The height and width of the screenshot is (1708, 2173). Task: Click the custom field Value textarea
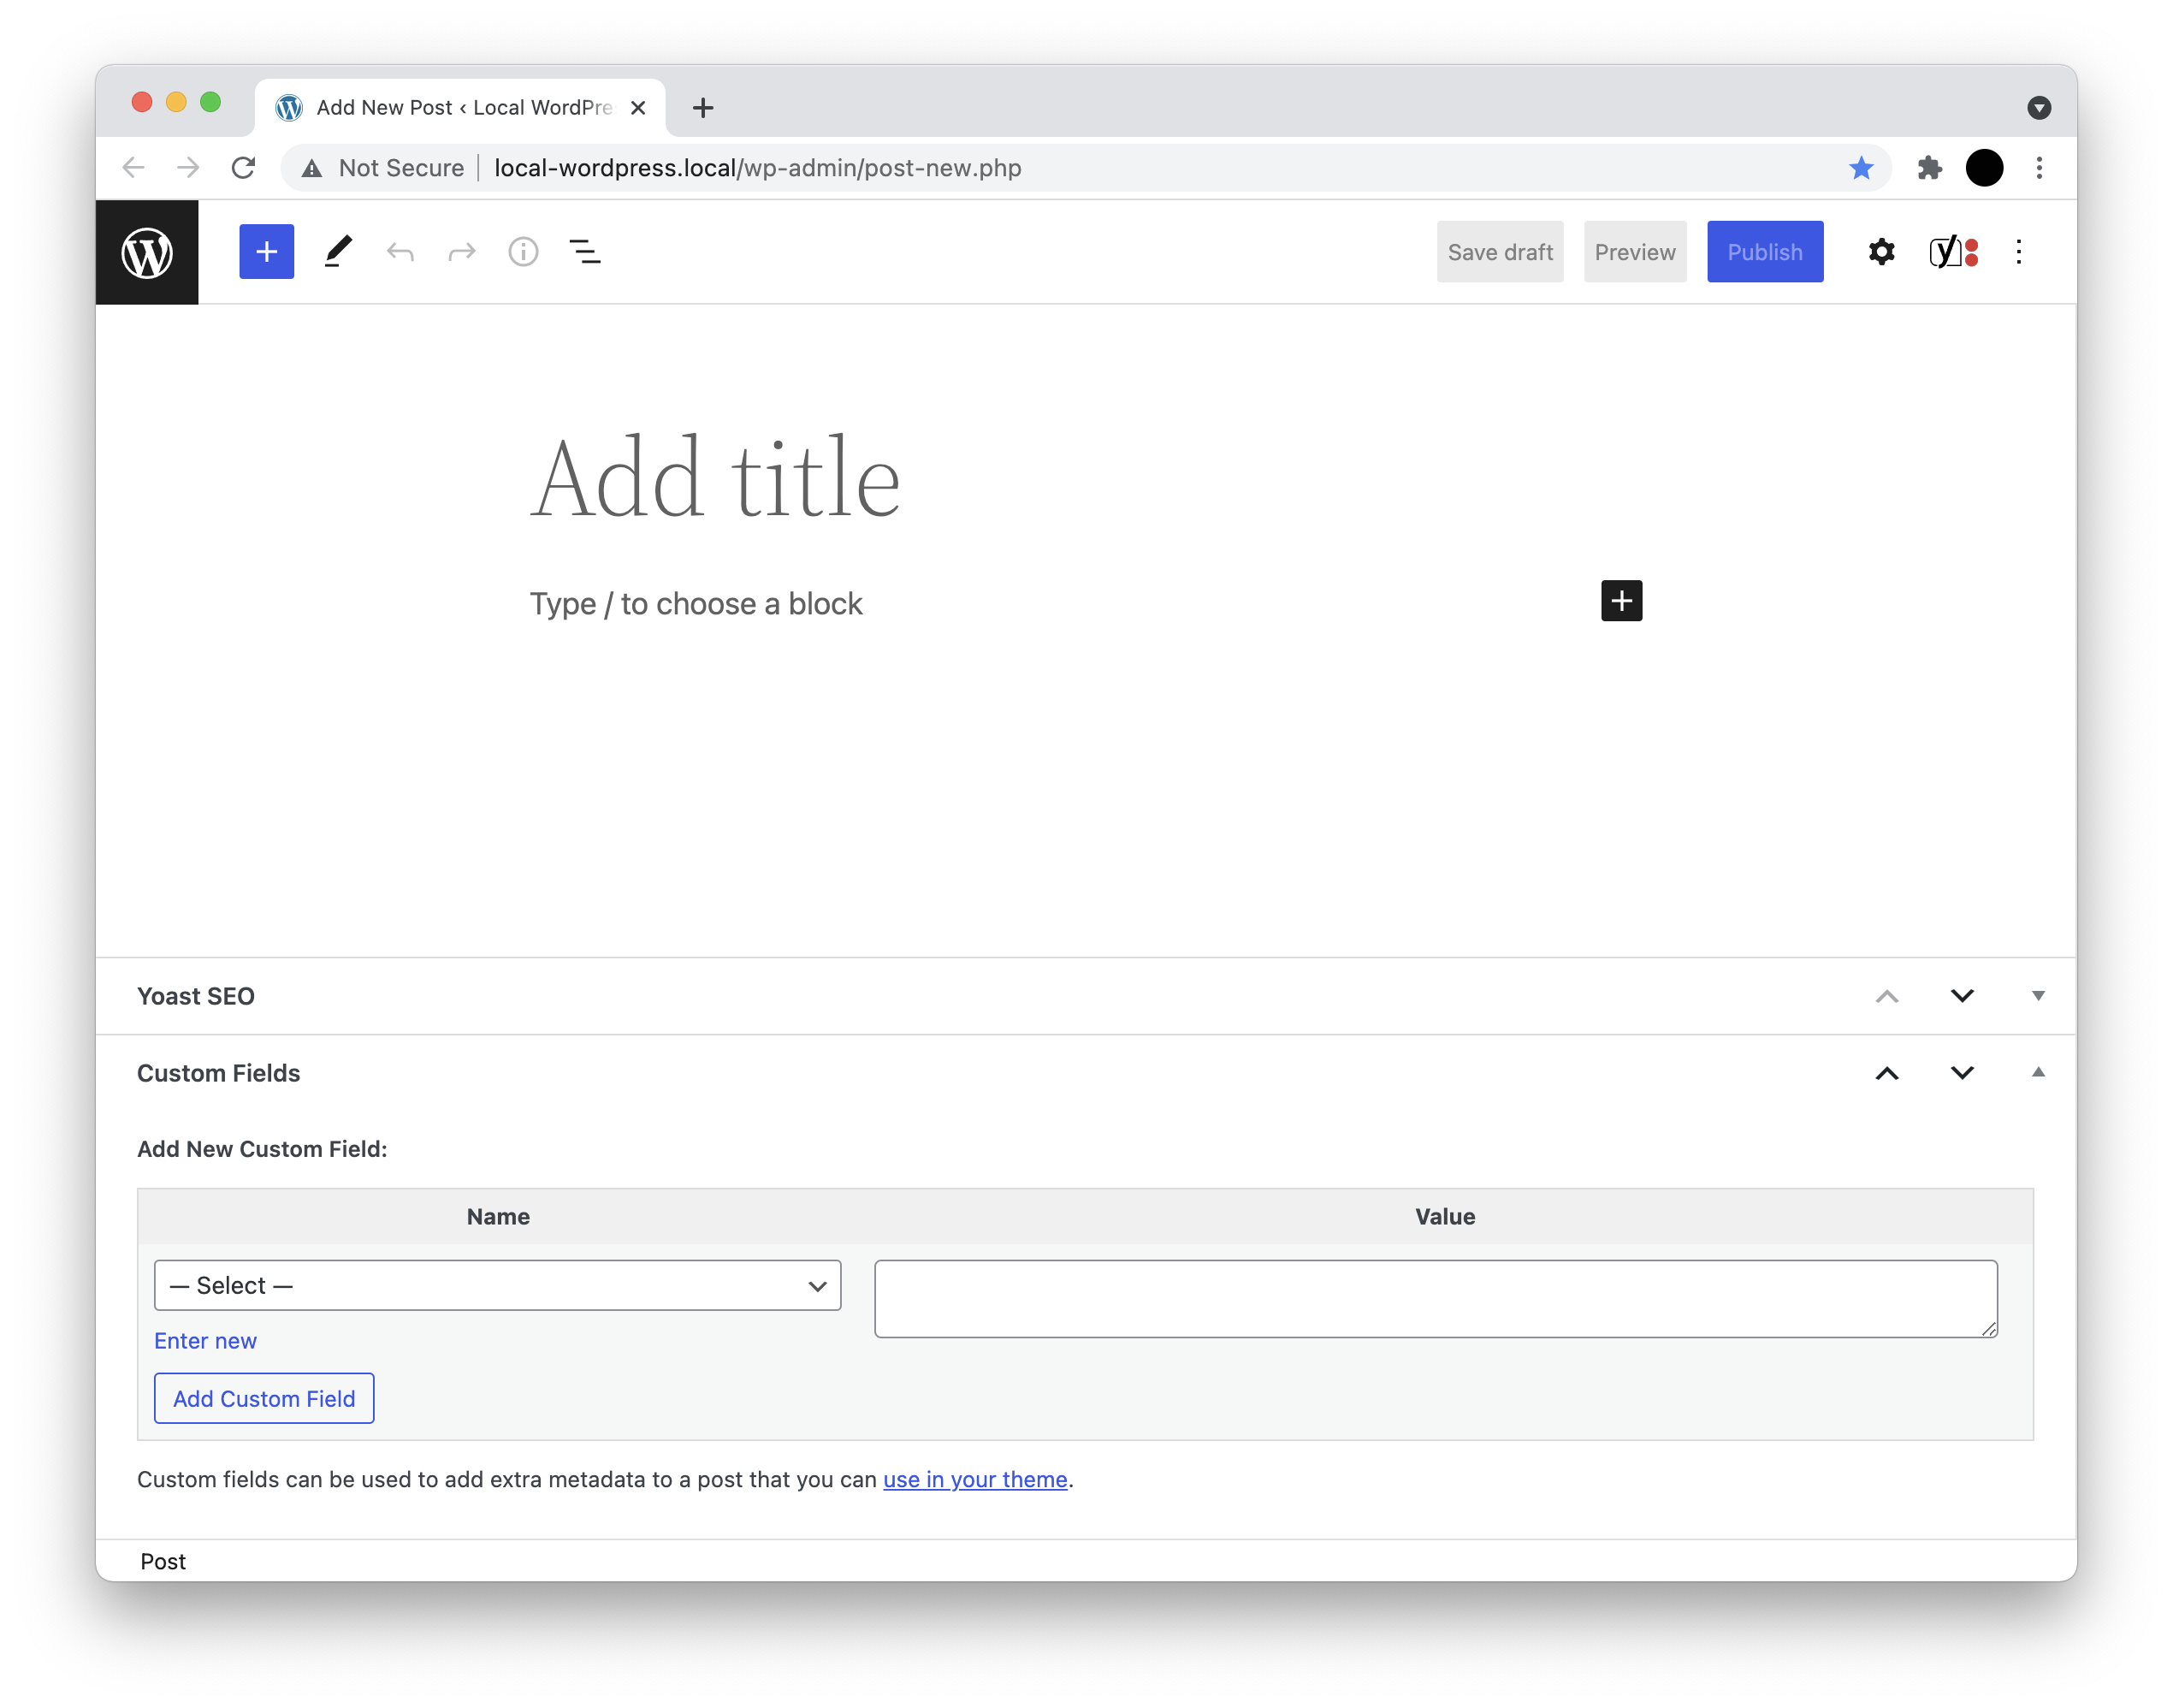click(x=1435, y=1298)
